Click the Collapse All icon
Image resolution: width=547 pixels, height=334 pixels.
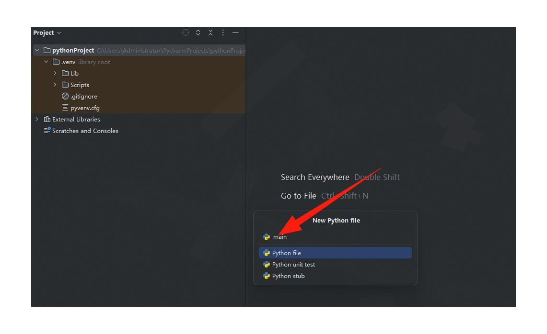210,33
